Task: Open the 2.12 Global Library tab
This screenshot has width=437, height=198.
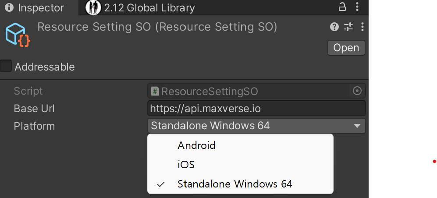Action: click(x=140, y=8)
